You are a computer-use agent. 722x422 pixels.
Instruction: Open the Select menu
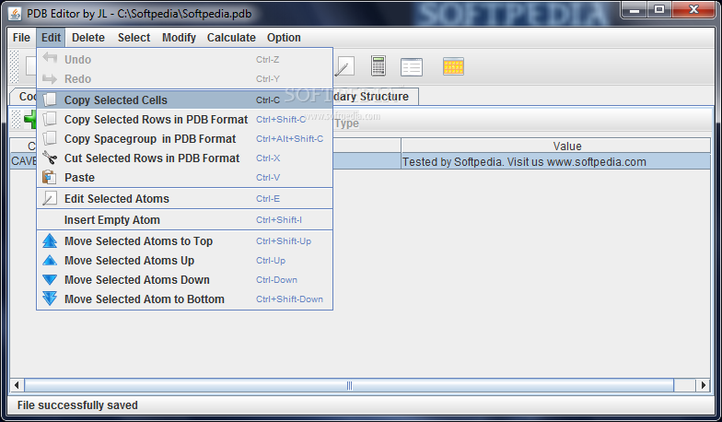point(134,37)
